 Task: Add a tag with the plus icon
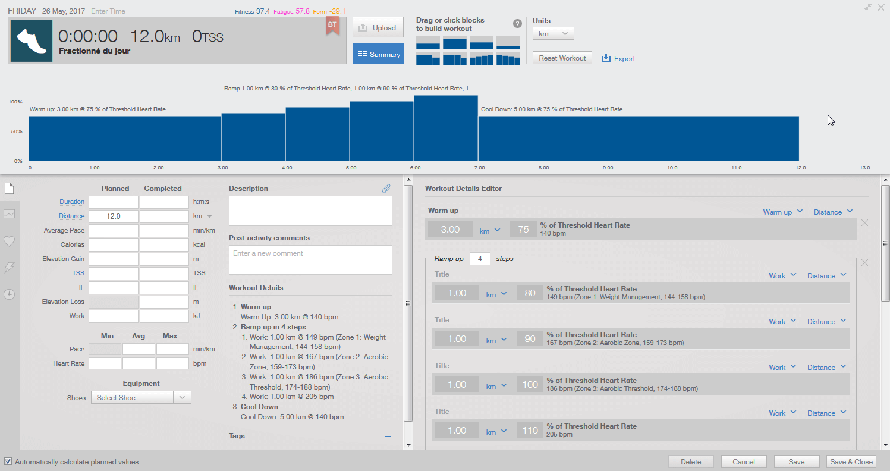point(388,437)
